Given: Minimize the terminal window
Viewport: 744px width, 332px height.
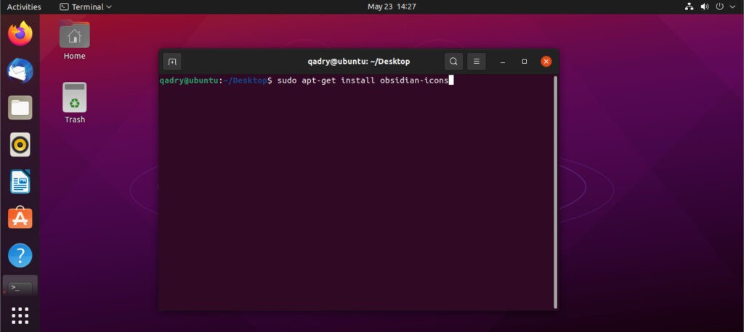Looking at the screenshot, I should pos(503,62).
